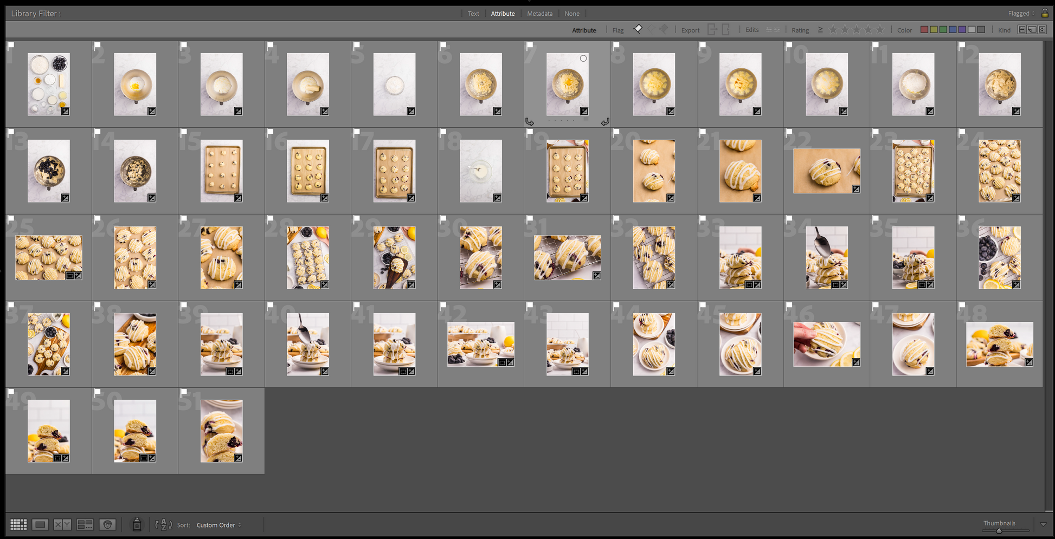Select thumbnail 22 of the glazed cookie
Screen dimensions: 1055x539
826,171
